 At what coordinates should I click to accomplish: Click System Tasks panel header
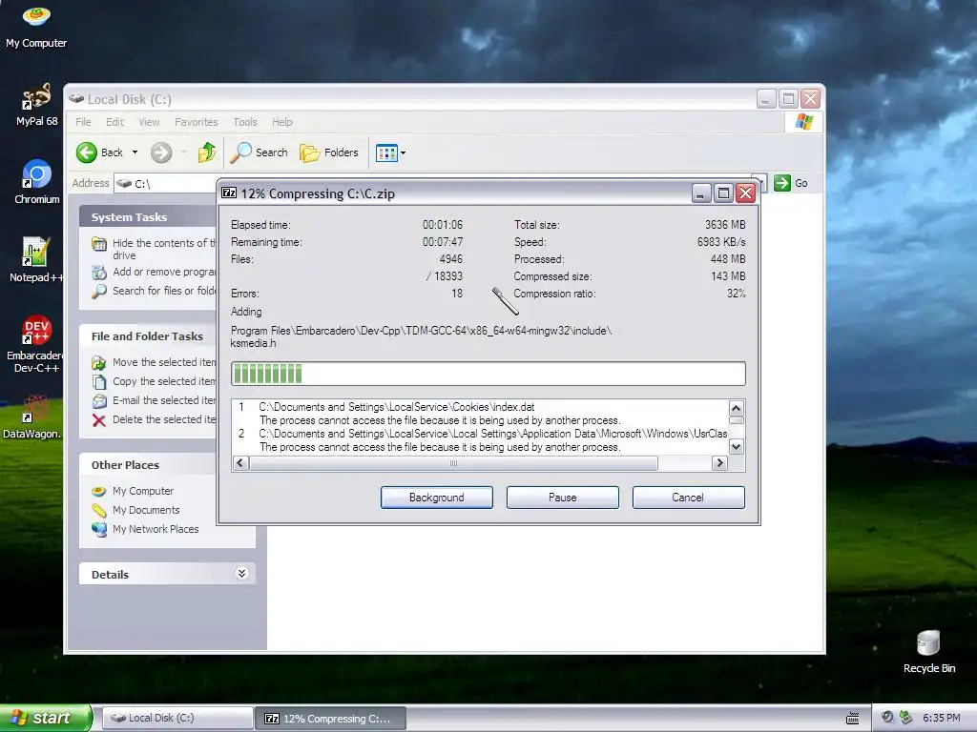[x=148, y=217]
